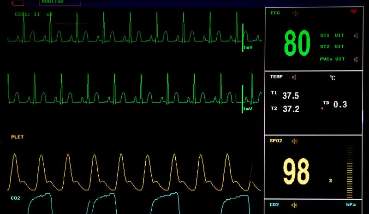This screenshot has height=214, width=369.
Task: Click the red heartbeat indicator icon
Action: (x=354, y=12)
